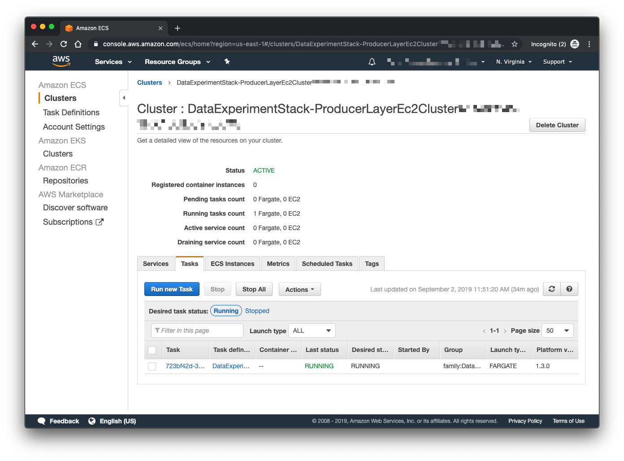Screen dimensions: 624x461
Task: Click the Feedback speech bubble icon
Action: [x=42, y=421]
